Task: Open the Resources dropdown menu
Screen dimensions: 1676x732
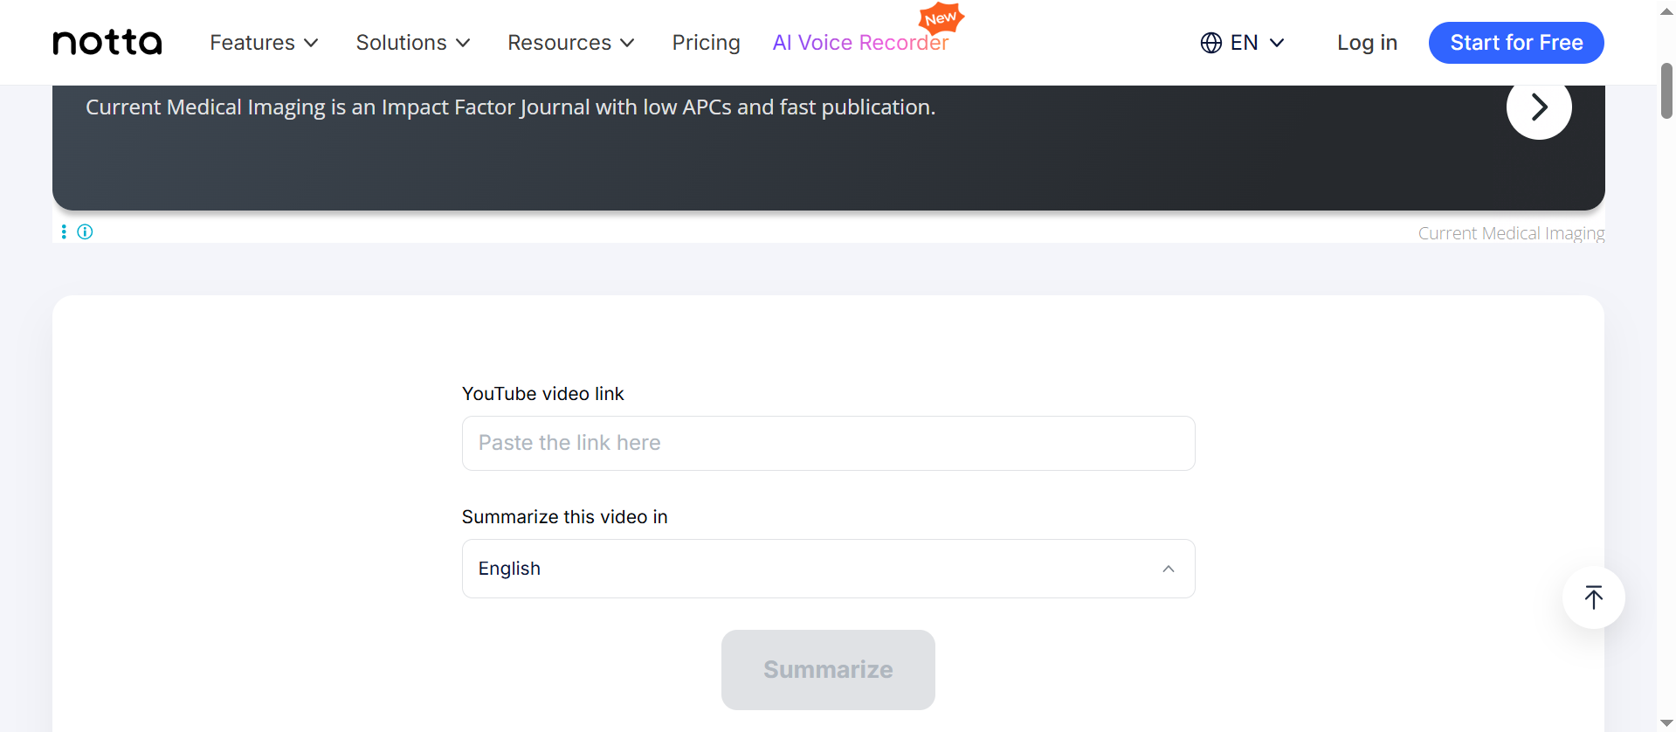Action: click(x=571, y=43)
